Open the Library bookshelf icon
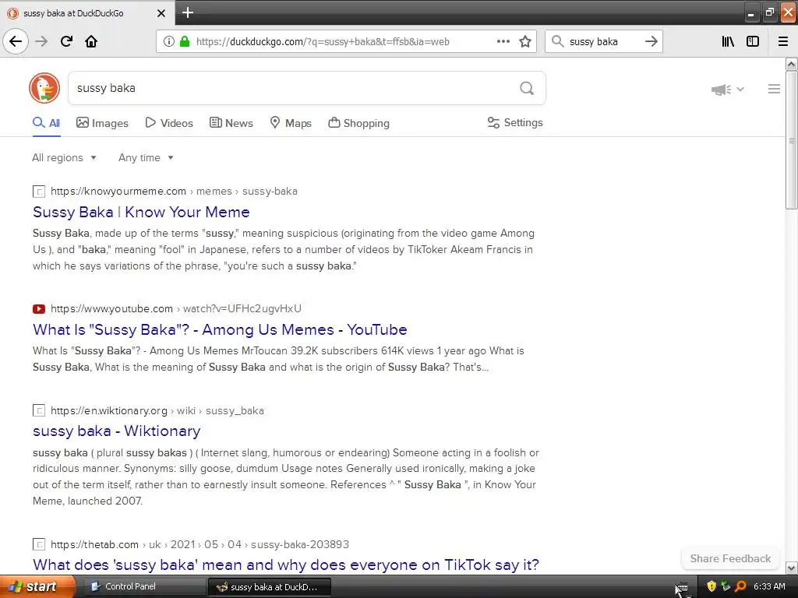This screenshot has height=598, width=798. click(x=728, y=41)
